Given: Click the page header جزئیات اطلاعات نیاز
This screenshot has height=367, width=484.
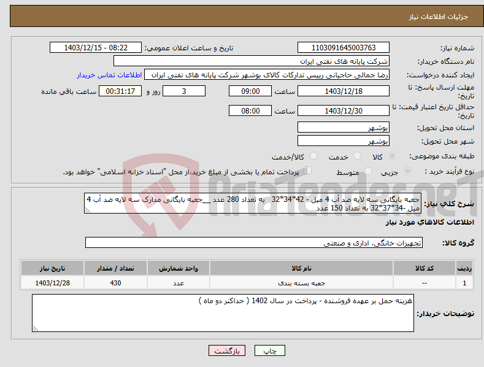Looking at the screenshot, I should click(x=439, y=17).
